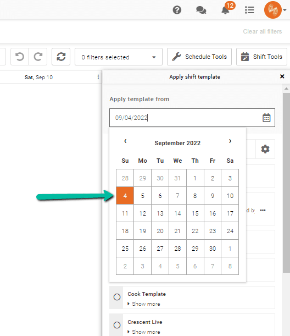Open the orange user profile avatar
290x336 pixels.
272,10
